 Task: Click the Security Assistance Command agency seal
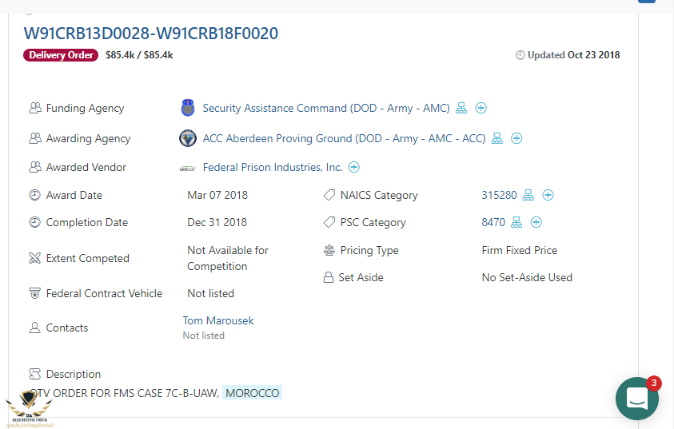point(188,109)
